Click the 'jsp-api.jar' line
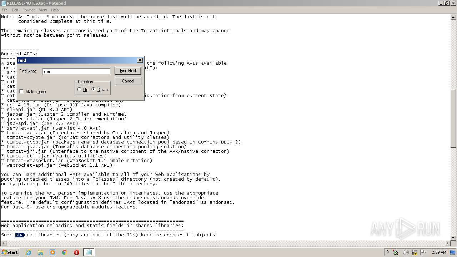The width and height of the screenshot is (457, 257). [40, 124]
